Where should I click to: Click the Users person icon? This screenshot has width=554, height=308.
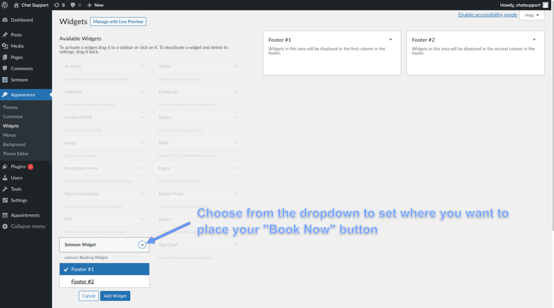(5, 178)
